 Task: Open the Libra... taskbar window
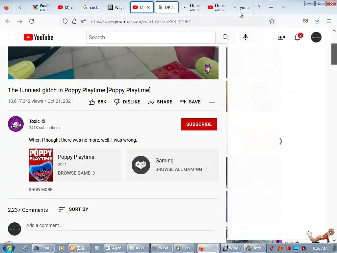(43, 248)
